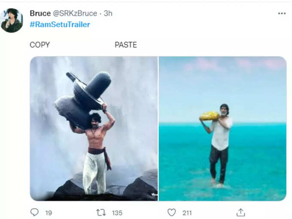Open the right ocean image
Screen dimensions: 292x219
pos(222,128)
